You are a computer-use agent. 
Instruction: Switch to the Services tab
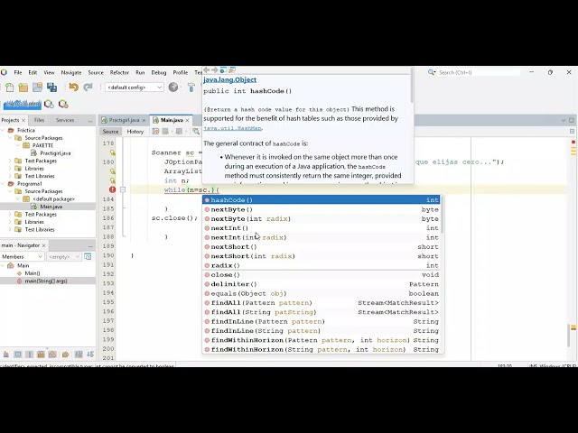(x=65, y=120)
